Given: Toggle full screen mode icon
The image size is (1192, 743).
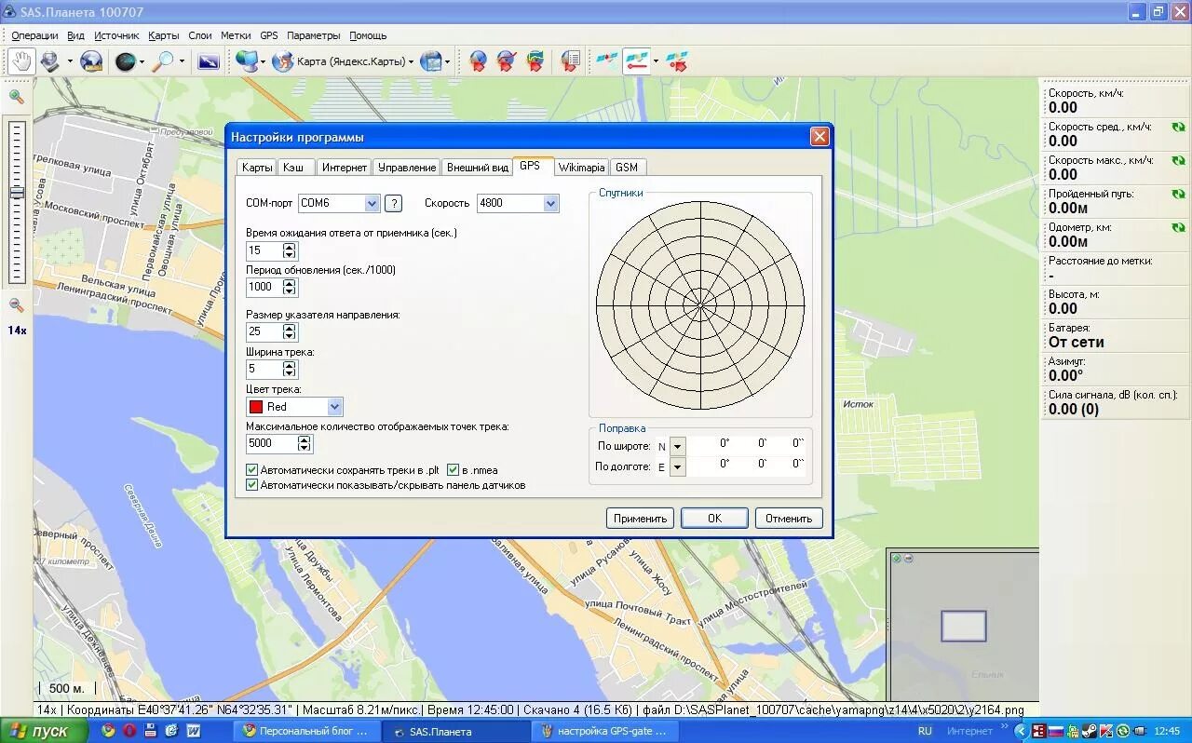Looking at the screenshot, I should (209, 61).
